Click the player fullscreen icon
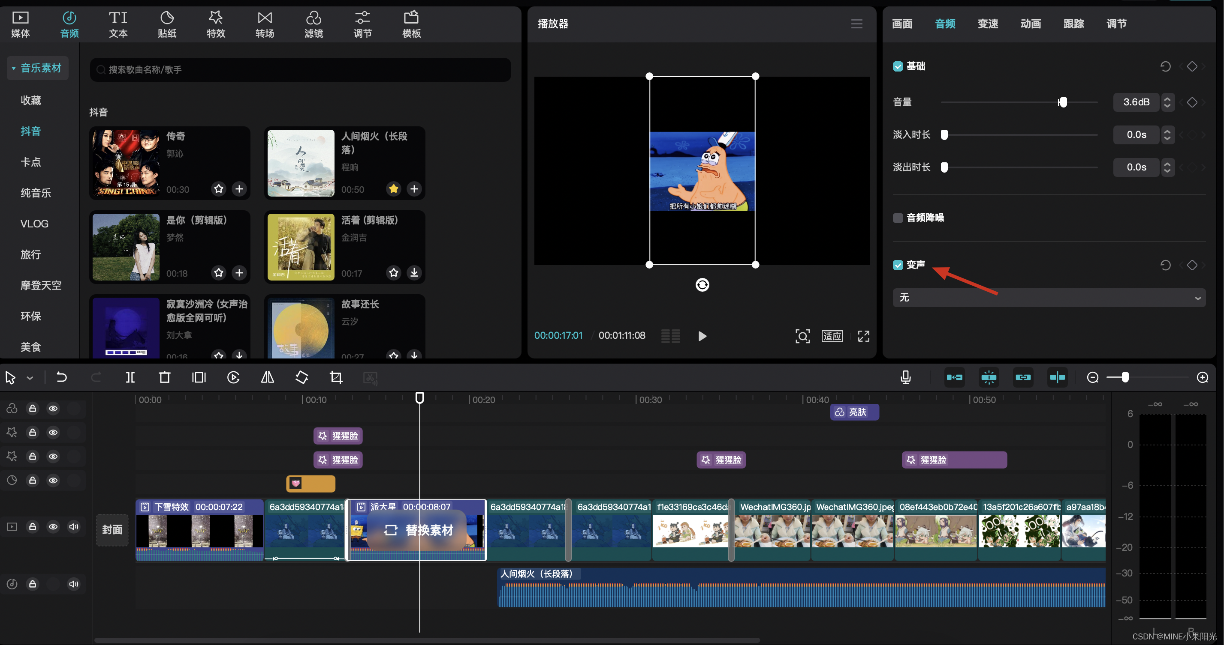The image size is (1224, 645). click(863, 336)
